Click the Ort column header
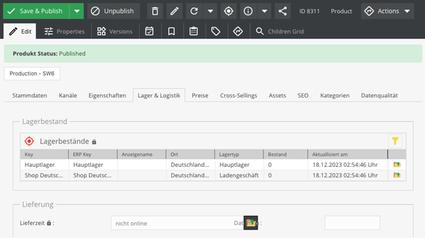The image size is (425, 238). (190, 155)
